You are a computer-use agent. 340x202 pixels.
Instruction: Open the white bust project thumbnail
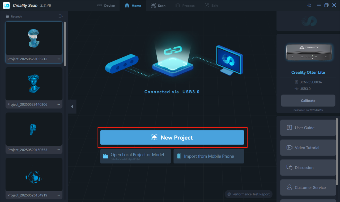(34, 38)
